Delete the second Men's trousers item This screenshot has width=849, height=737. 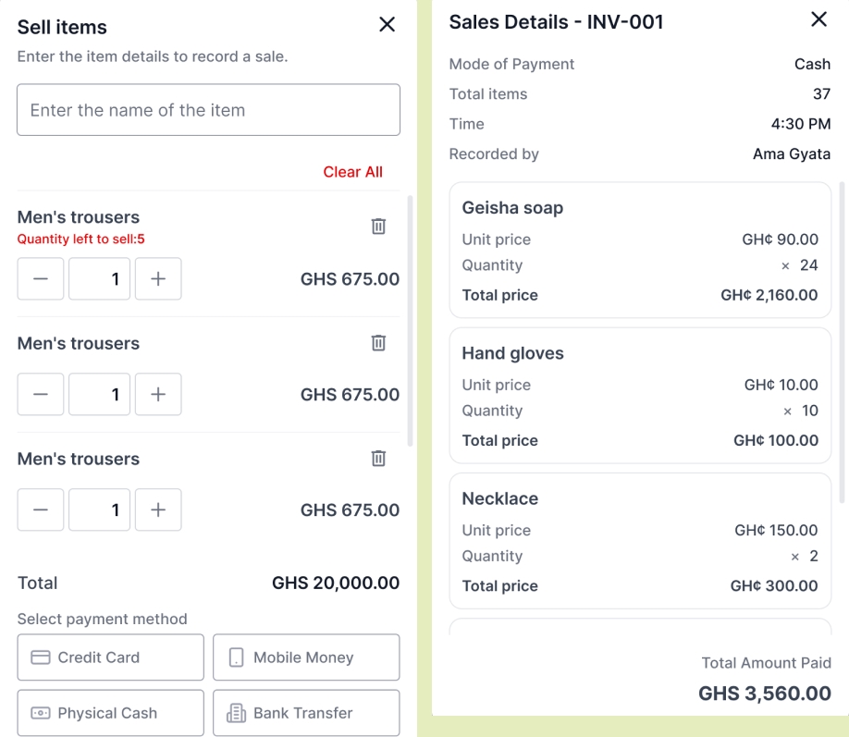coord(378,343)
